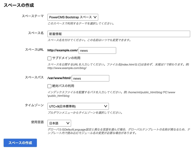Click the hint text スペース名を付けてください
The height and width of the screenshot is (150, 194).
[x=89, y=40]
